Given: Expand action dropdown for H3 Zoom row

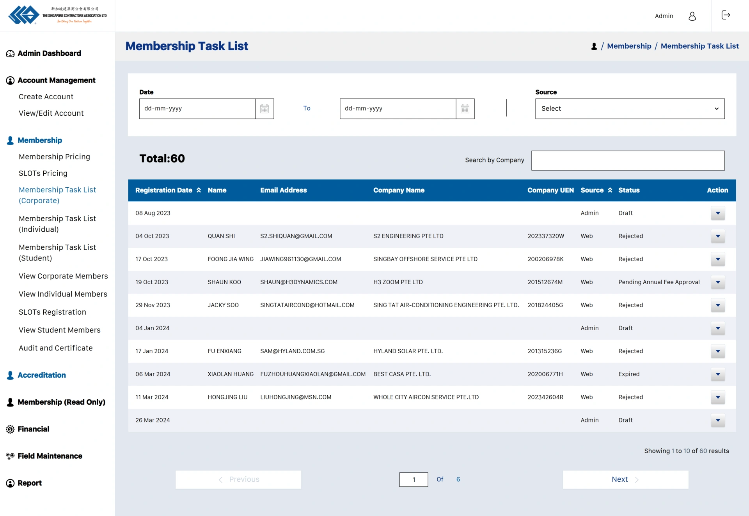Looking at the screenshot, I should [x=717, y=282].
